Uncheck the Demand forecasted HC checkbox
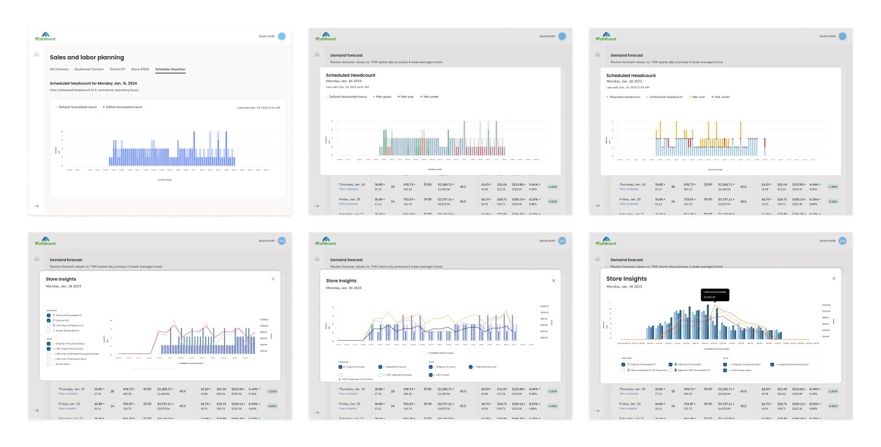881x447 pixels. [x=48, y=315]
